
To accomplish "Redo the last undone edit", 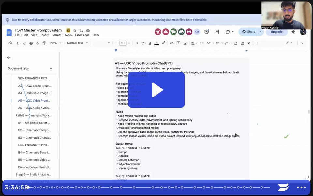I will point(24,43).
